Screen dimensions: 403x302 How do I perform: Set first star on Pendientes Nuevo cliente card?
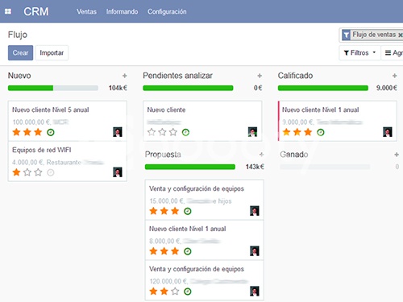[x=152, y=132]
